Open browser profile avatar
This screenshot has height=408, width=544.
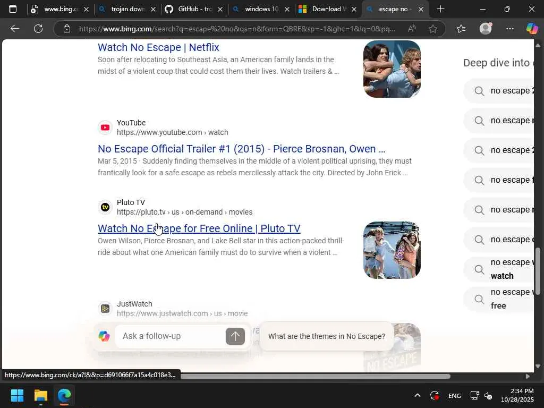pos(486,29)
